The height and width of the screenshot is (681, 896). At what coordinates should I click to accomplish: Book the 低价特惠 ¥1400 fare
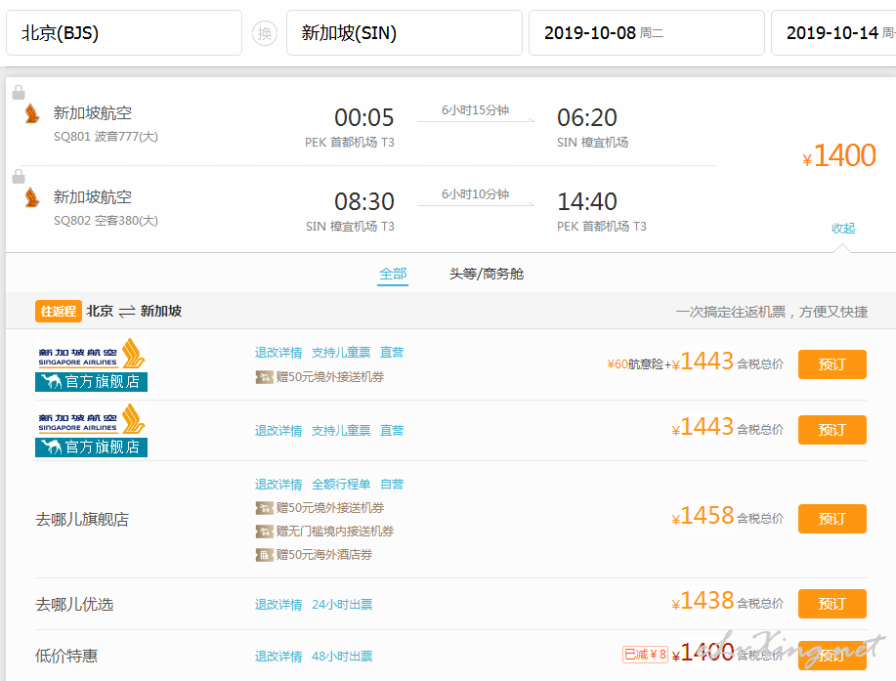click(832, 656)
